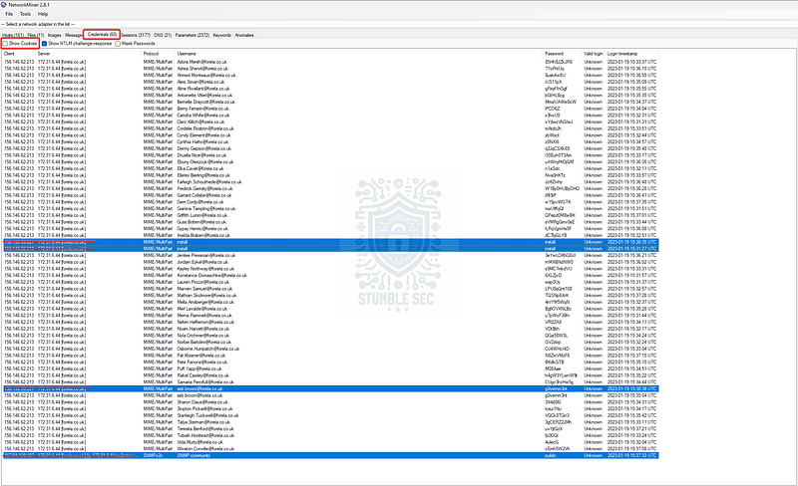Screen dimensions: 798x486
Task: Click the SNMPv2c protocol cell
Action: [x=152, y=455]
